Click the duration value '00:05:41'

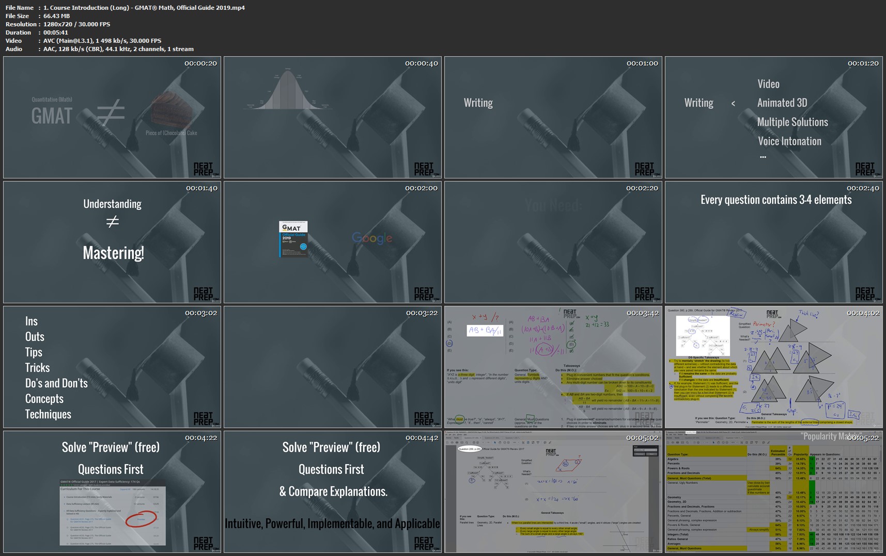[x=56, y=32]
